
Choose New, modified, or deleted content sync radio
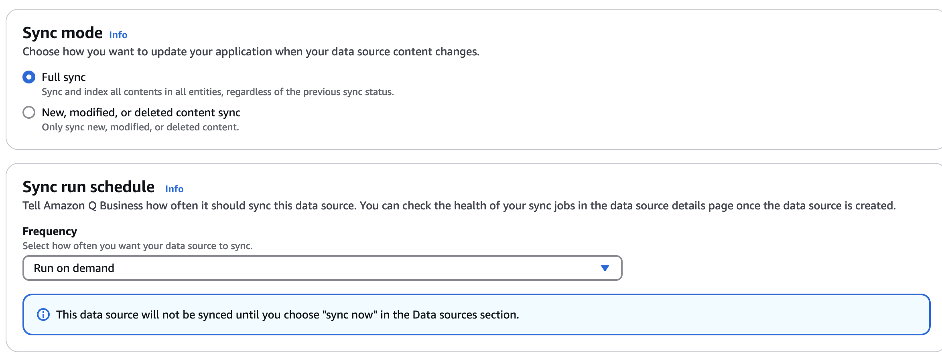[29, 112]
